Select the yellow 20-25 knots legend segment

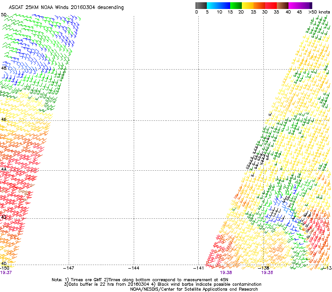248,5
